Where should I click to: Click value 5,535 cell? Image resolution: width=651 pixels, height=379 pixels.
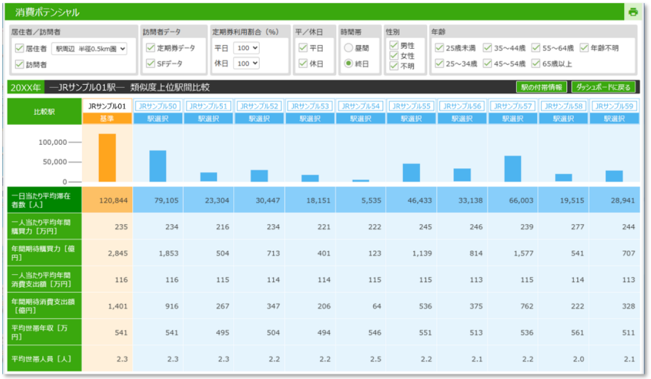360,200
